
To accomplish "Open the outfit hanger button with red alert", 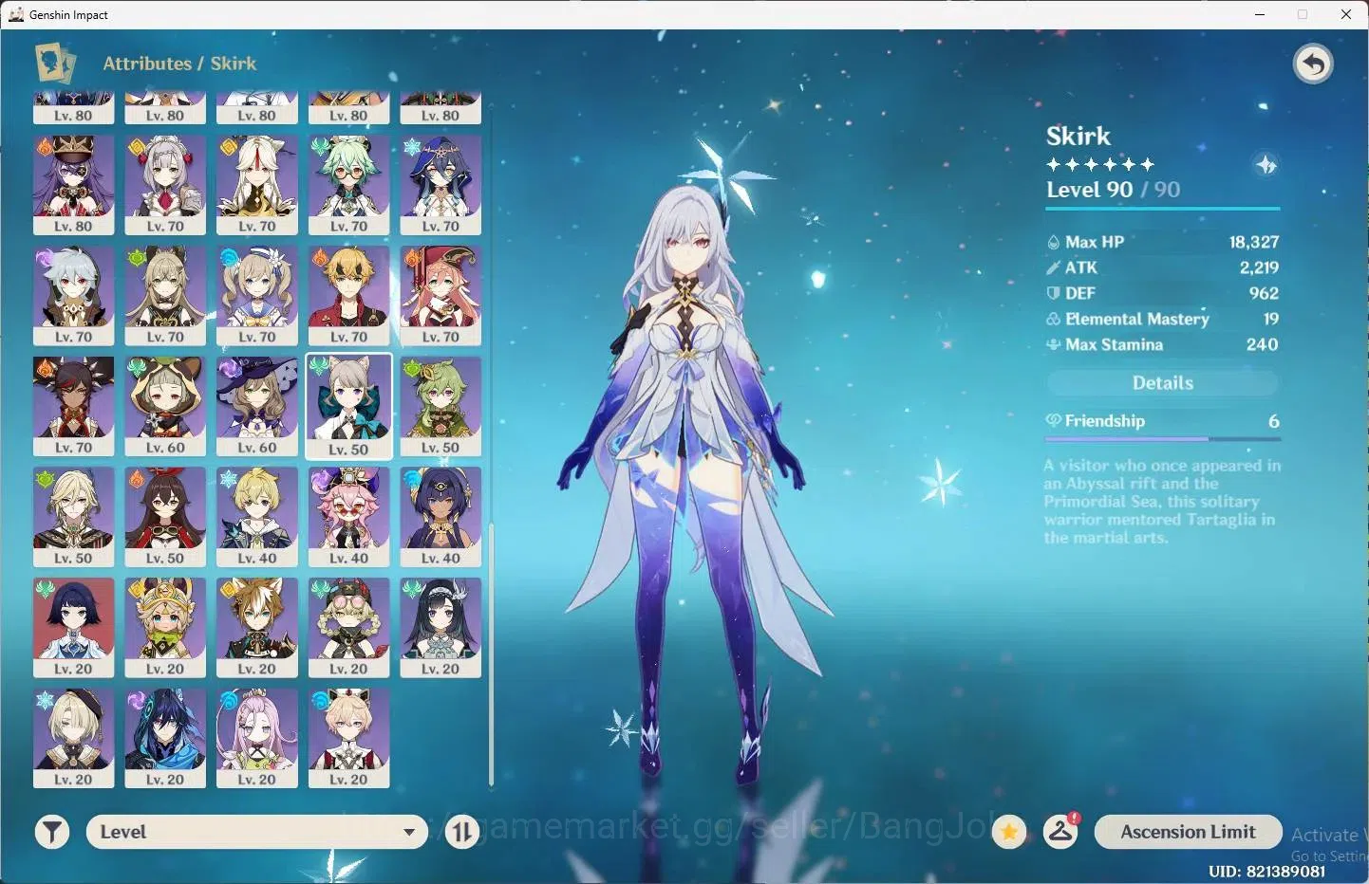I will click(x=1060, y=832).
